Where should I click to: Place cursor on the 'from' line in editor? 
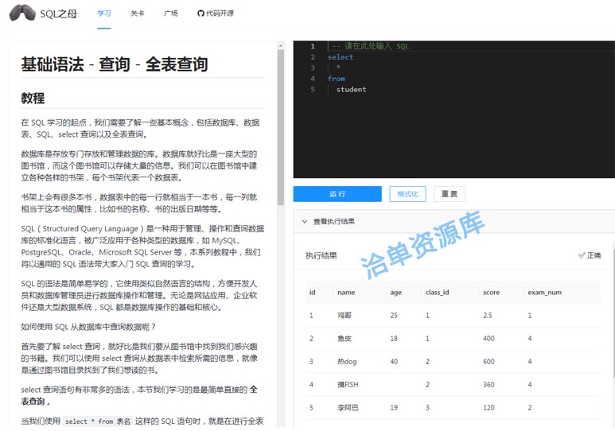pyautogui.click(x=336, y=79)
